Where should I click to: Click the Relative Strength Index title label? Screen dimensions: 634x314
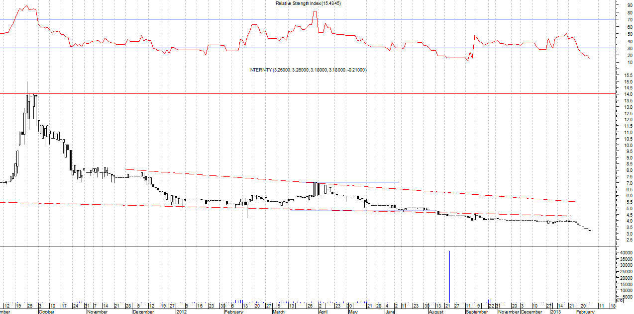(x=312, y=3)
